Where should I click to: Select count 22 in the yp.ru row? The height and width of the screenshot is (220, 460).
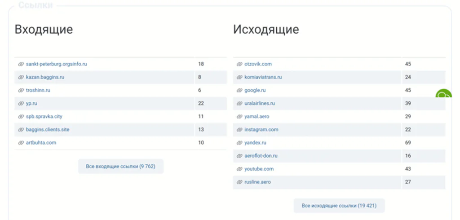(x=201, y=104)
